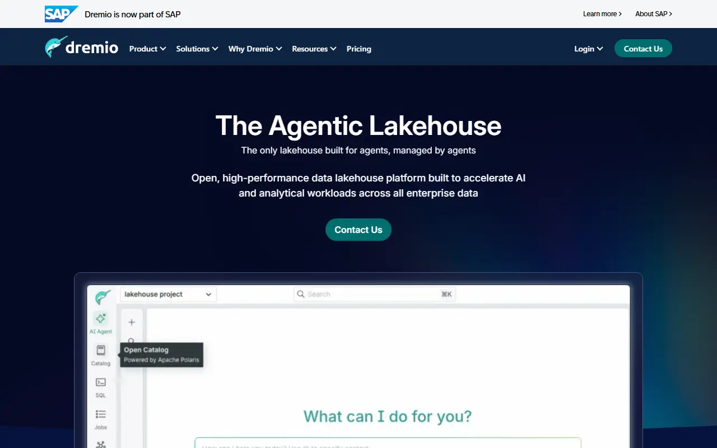The height and width of the screenshot is (448, 717).
Task: Click the SAP logo in the top banner
Action: pyautogui.click(x=61, y=14)
